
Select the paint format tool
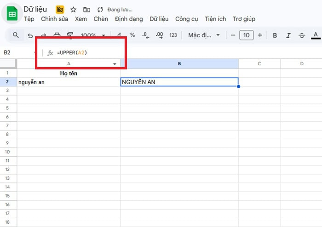click(70, 35)
